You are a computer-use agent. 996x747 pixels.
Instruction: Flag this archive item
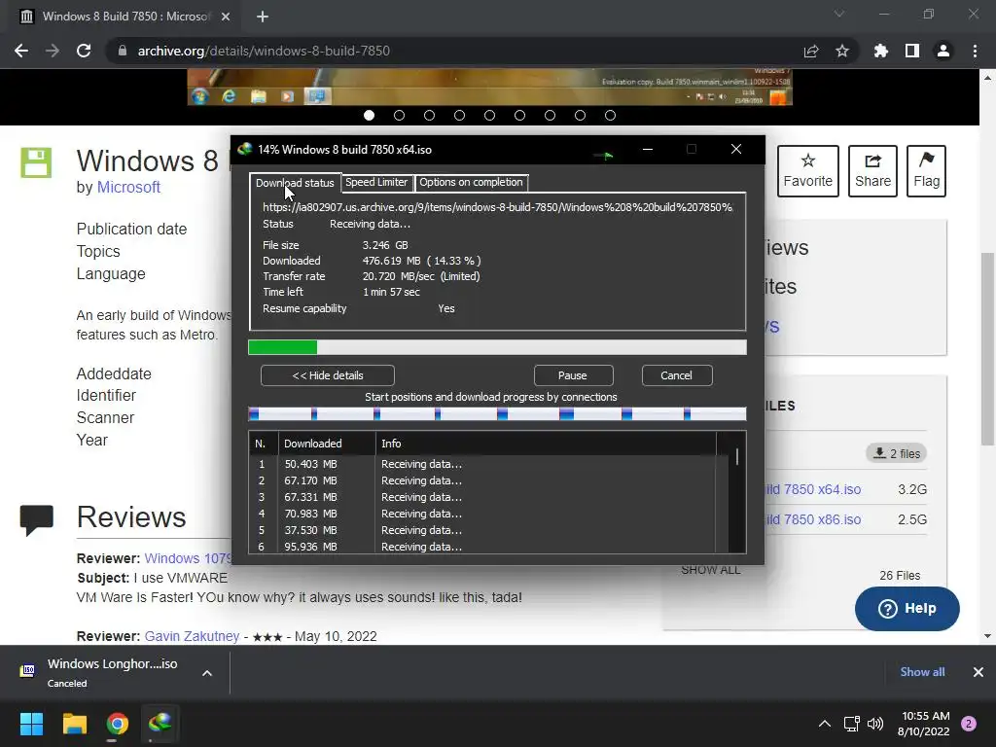[926, 171]
